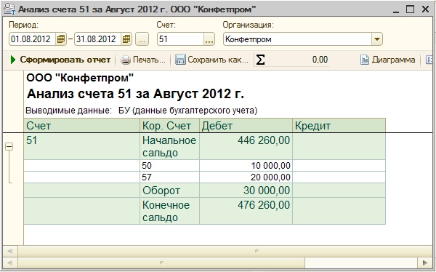436x272 pixels.
Task: Select the Оборот row label
Action: pos(169,191)
